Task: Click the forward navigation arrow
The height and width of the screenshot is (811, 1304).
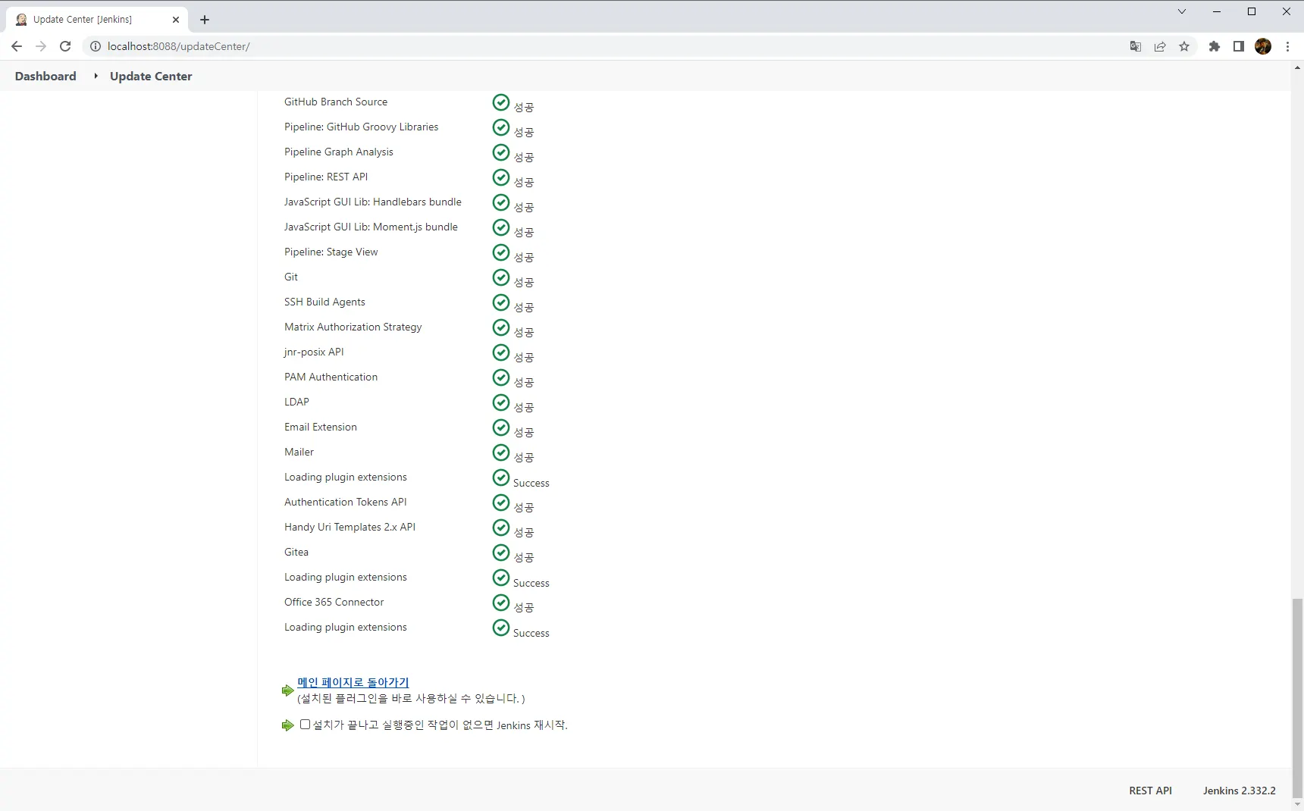Action: 41,46
